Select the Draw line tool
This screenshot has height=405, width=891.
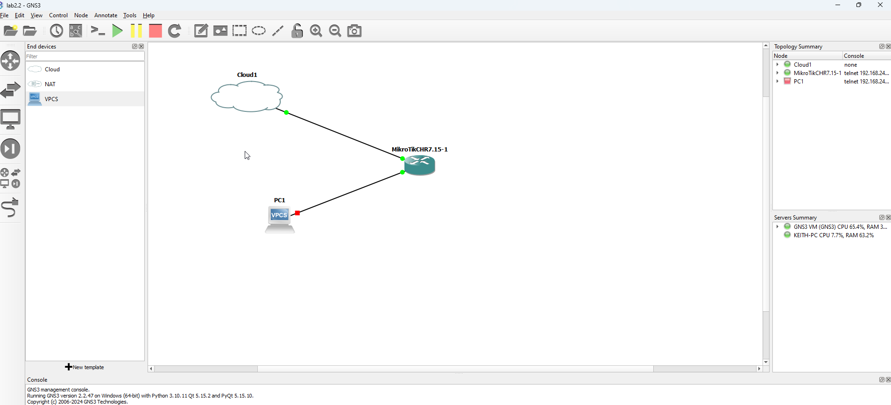[x=278, y=31]
